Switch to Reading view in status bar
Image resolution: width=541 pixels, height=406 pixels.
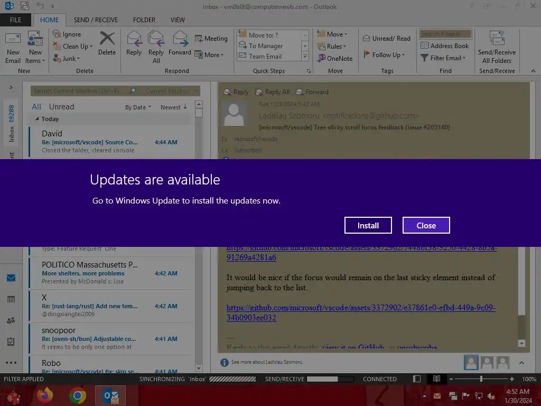pos(436,379)
